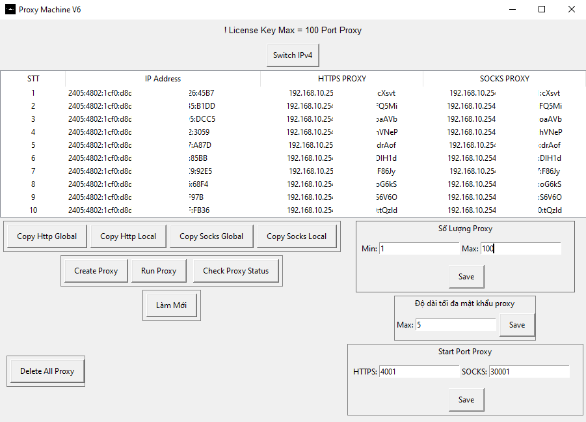
Task: Click SOCKS proxy entry ending drAof
Action: [505, 145]
